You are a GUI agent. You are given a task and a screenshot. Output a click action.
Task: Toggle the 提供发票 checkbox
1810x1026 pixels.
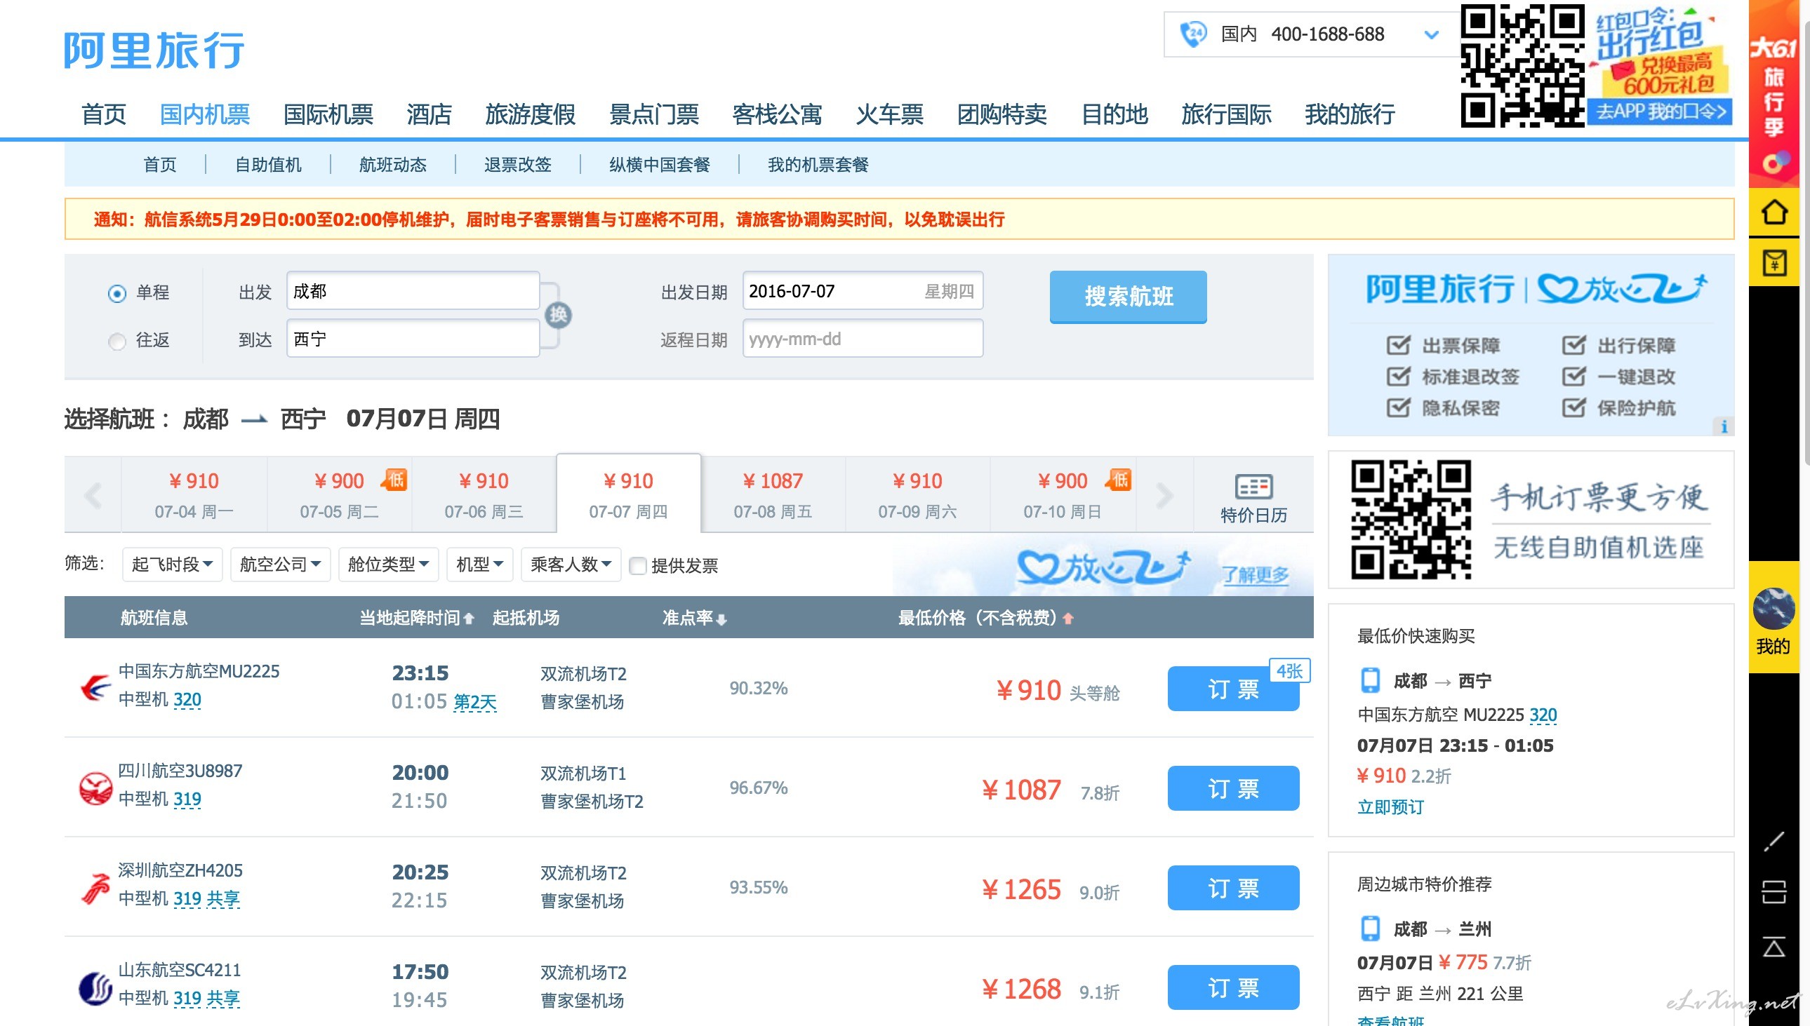point(637,565)
